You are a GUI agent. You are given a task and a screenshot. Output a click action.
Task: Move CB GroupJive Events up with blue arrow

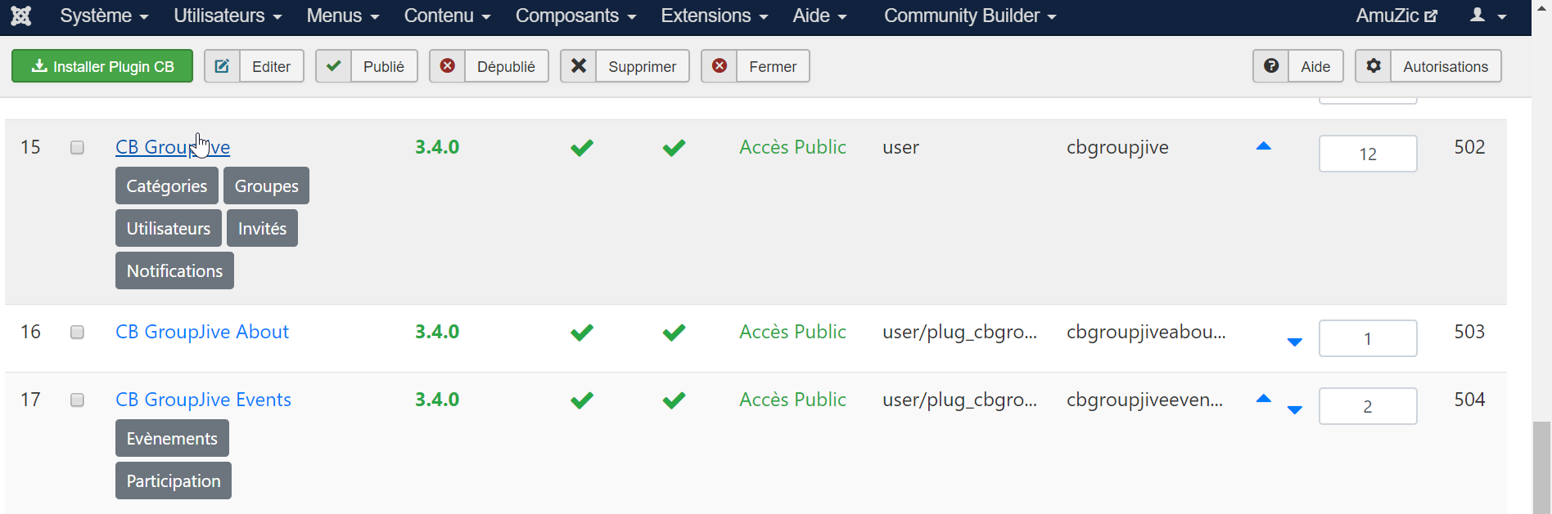coord(1263,399)
